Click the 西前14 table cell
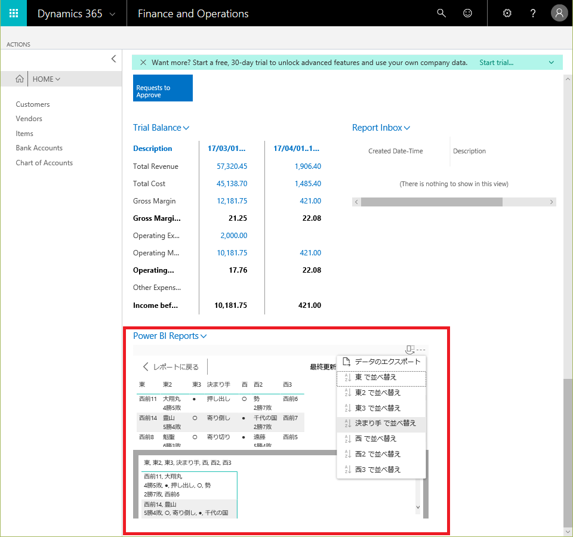 148,418
